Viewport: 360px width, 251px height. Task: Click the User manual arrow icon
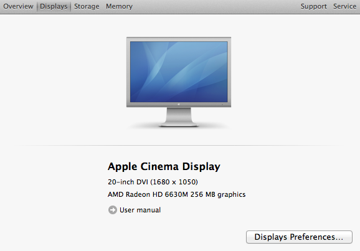[113, 210]
